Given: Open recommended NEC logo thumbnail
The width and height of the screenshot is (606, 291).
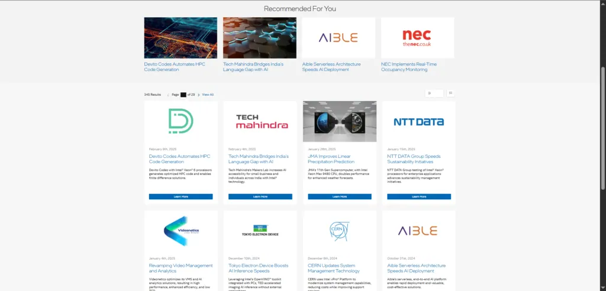Looking at the screenshot, I should click(x=417, y=38).
